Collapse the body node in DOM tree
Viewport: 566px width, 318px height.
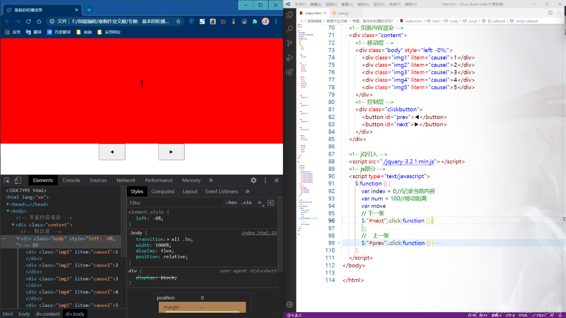point(8,211)
